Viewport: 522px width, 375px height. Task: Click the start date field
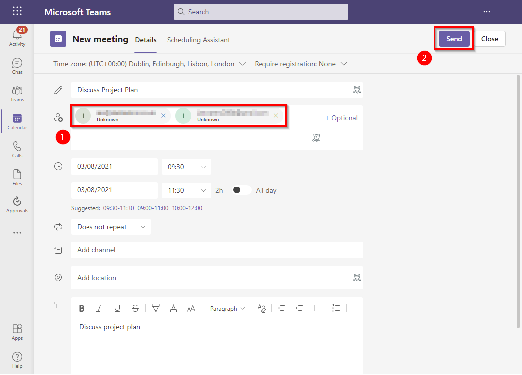coord(114,167)
